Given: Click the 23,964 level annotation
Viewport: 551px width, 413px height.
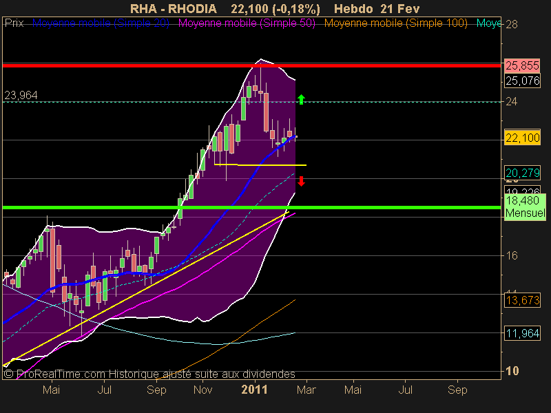Looking at the screenshot, I should [21, 95].
